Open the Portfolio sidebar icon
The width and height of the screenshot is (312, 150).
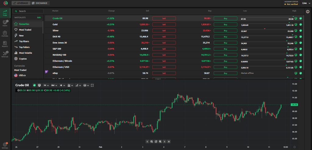pyautogui.click(x=5, y=33)
